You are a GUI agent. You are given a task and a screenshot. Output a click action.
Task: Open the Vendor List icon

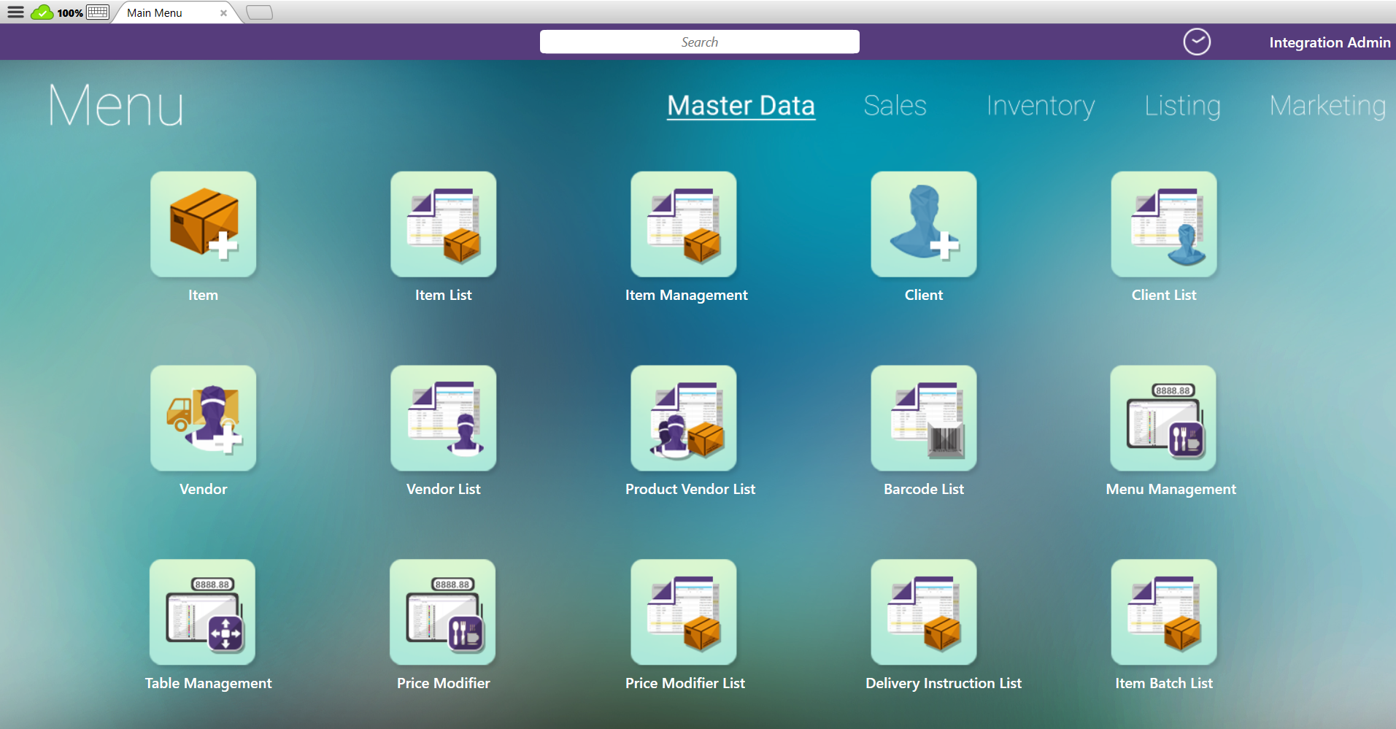coord(443,418)
